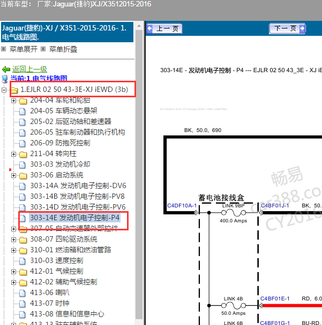This screenshot has width=322, height=325.
Task: Click the 50.0 Amps value
Action: tap(234, 313)
